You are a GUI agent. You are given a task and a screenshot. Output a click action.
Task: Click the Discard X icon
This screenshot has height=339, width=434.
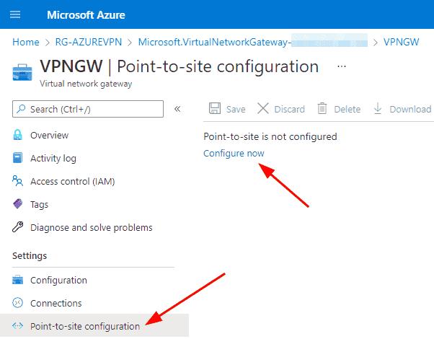point(262,108)
